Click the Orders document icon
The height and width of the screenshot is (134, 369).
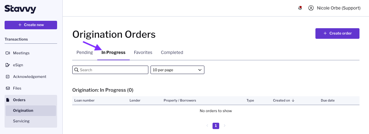coord(8,100)
